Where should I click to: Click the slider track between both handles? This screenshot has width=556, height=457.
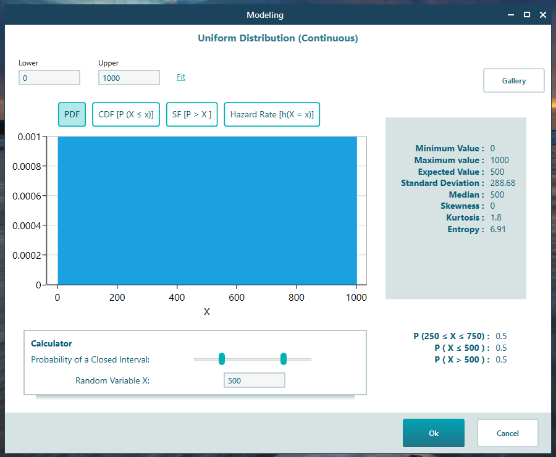point(253,359)
